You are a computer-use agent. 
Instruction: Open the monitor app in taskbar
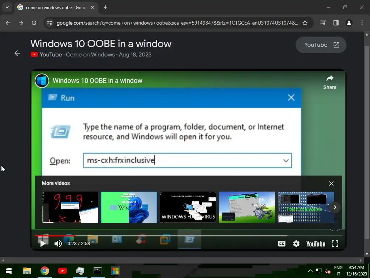[x=80, y=271]
